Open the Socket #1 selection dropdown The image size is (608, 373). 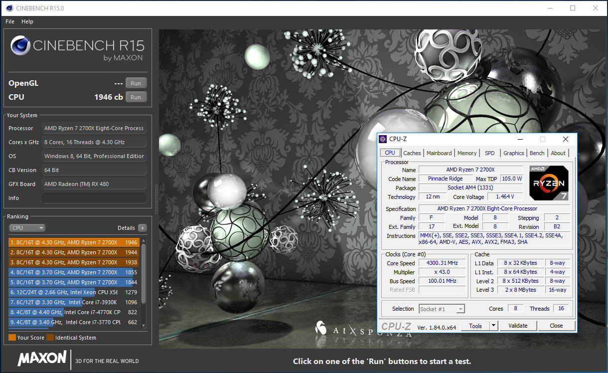coord(442,309)
